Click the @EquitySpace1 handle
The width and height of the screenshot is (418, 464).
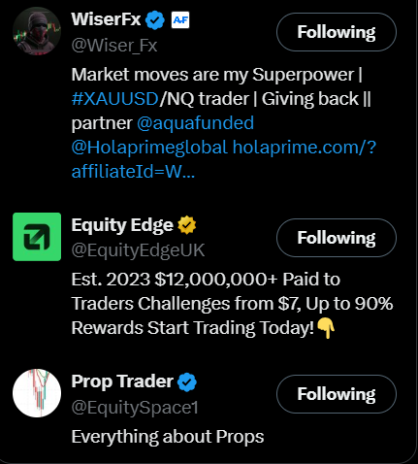click(x=135, y=407)
